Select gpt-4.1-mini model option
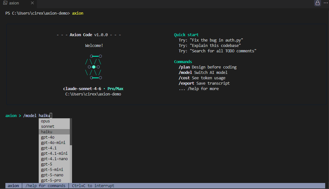Viewport: 329px width, 189px height. (x=54, y=153)
